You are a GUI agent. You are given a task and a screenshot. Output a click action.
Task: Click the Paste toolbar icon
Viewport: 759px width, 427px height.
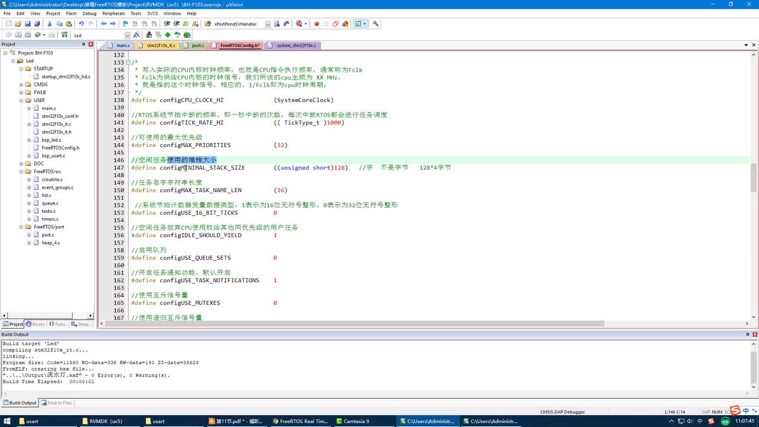(x=69, y=24)
